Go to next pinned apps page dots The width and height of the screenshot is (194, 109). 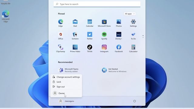pyautogui.click(x=143, y=36)
